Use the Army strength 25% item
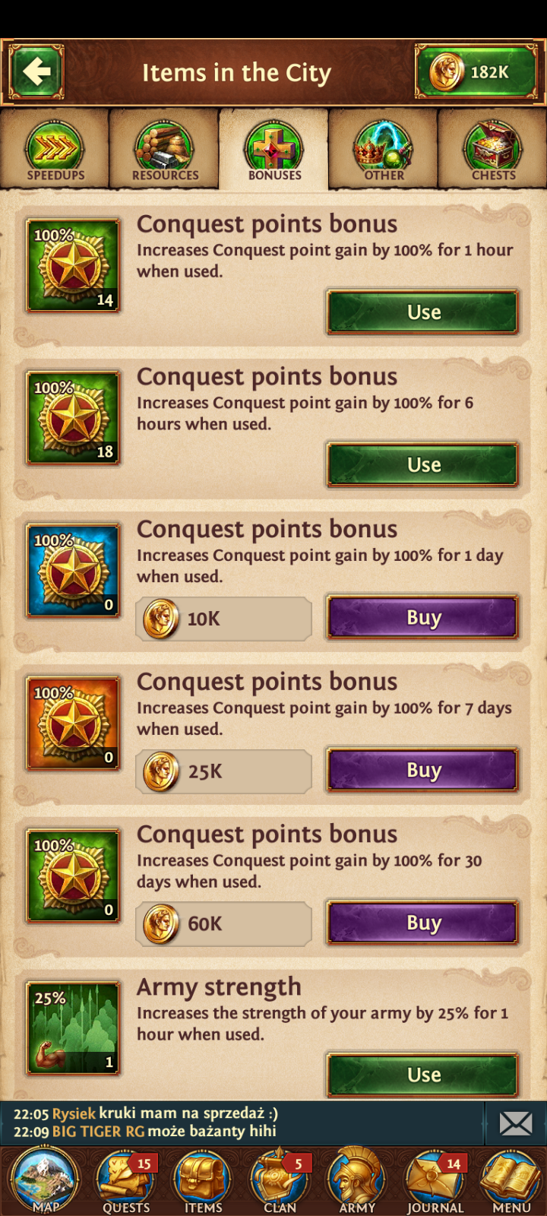Image resolution: width=547 pixels, height=1216 pixels. point(423,1075)
